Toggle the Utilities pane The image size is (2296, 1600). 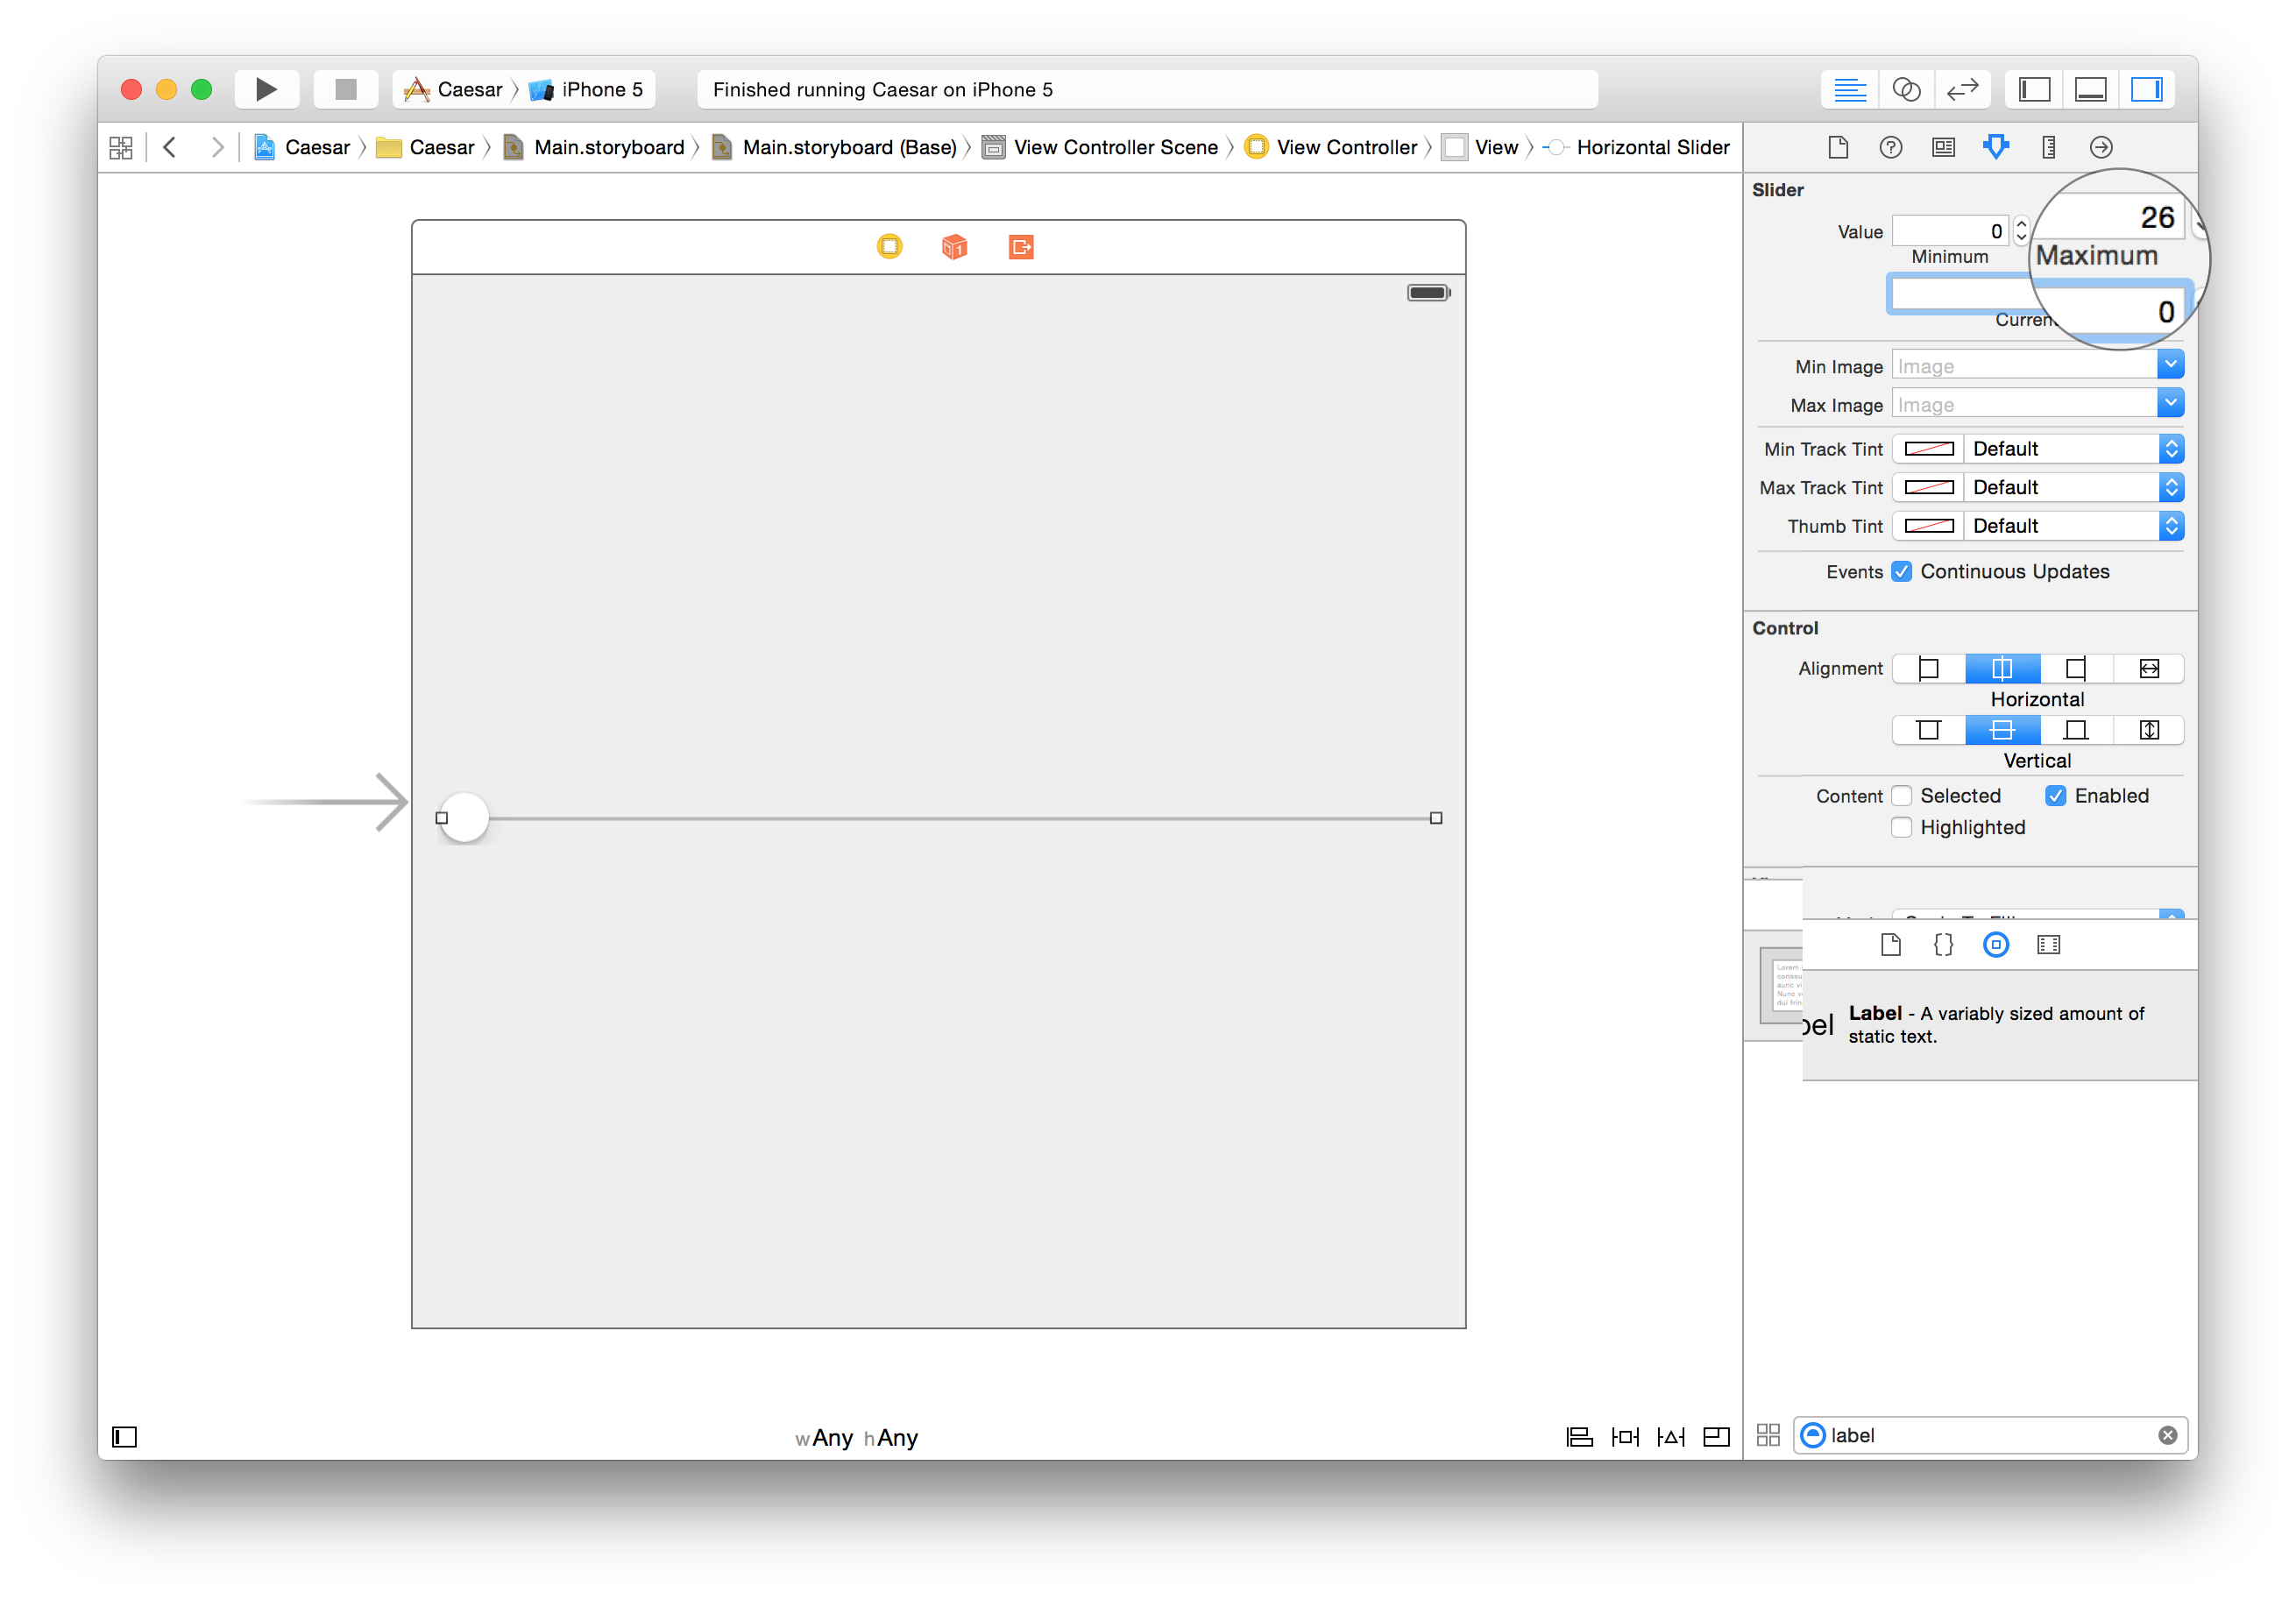(2147, 90)
